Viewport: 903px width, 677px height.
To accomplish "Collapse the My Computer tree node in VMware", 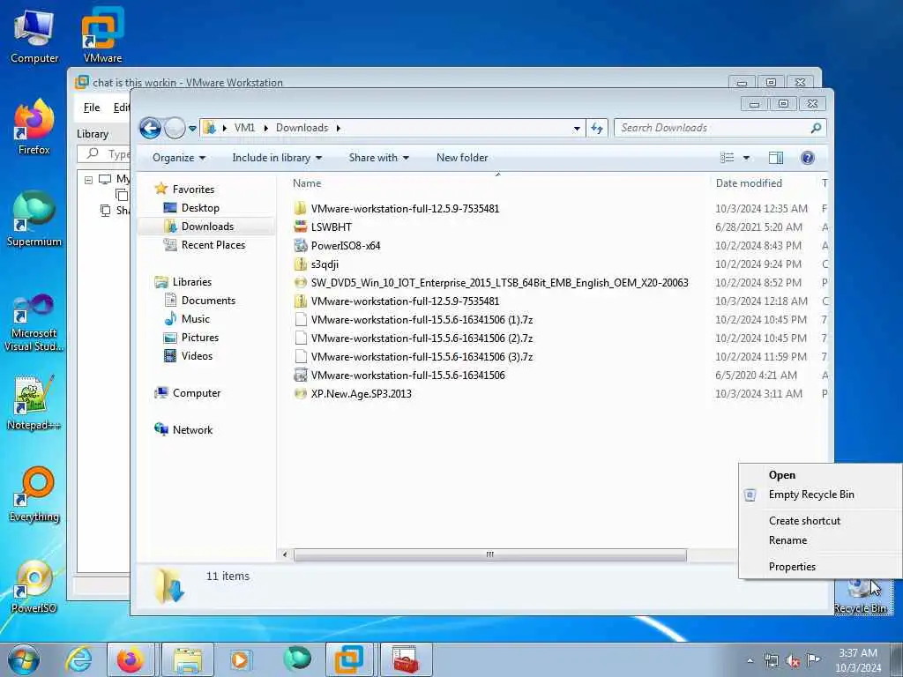I will click(89, 180).
